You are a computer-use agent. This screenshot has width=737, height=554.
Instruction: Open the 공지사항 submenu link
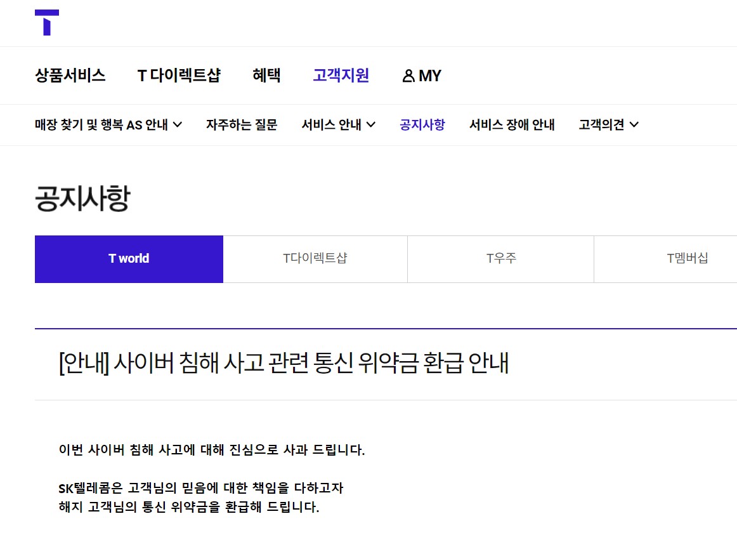click(422, 124)
